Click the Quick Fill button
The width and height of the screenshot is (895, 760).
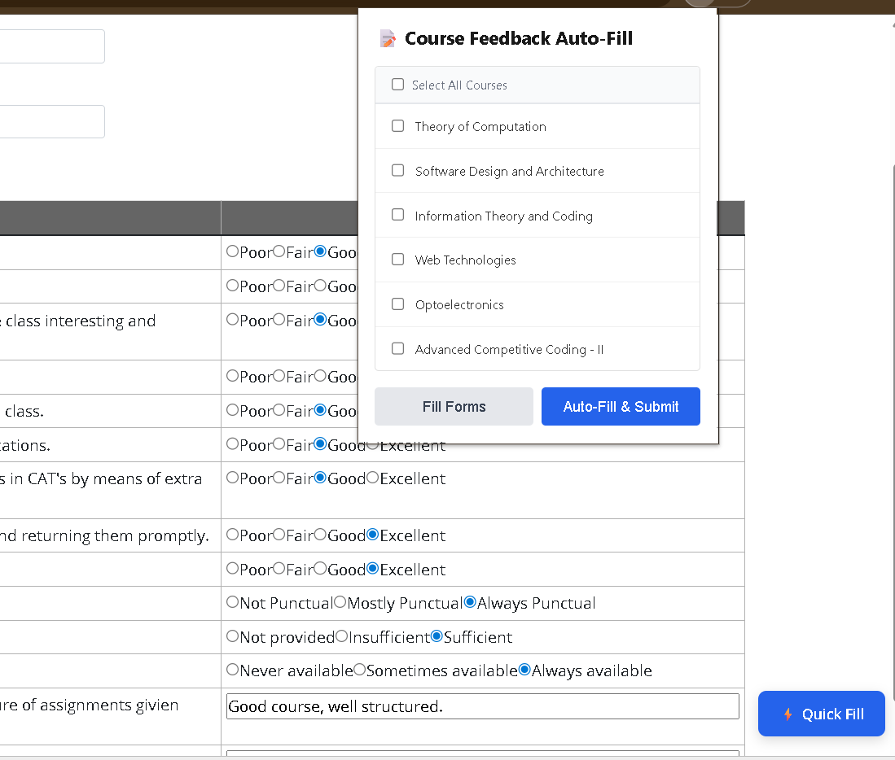click(821, 714)
